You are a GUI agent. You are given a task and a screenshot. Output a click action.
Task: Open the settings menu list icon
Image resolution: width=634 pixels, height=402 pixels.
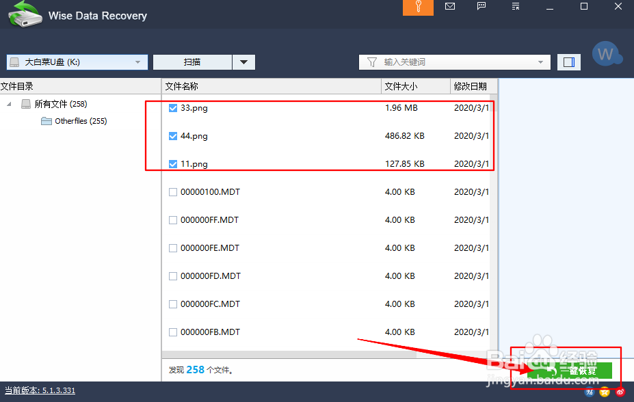[x=516, y=6]
